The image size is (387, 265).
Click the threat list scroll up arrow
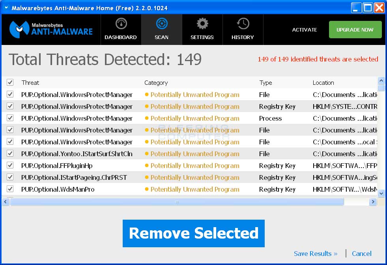pos(381,80)
